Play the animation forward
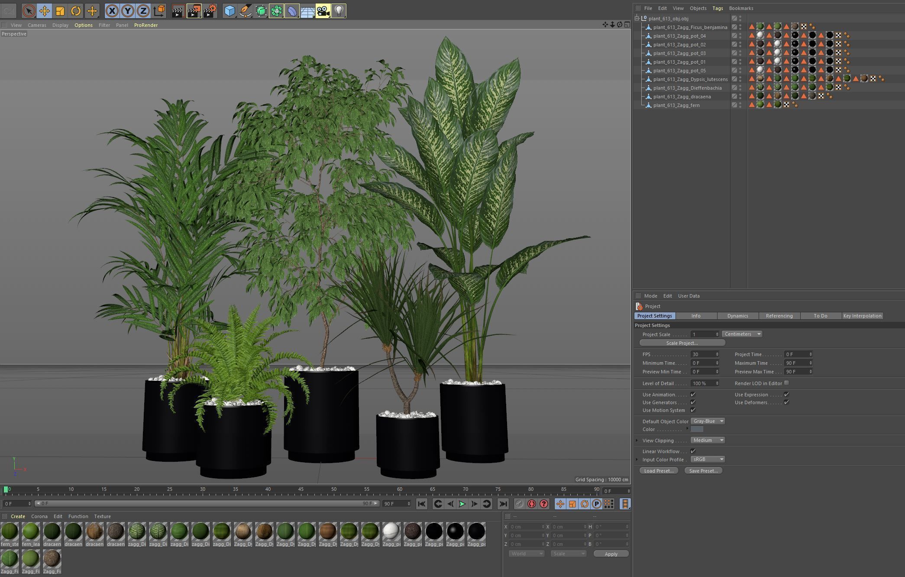The height and width of the screenshot is (577, 905). (462, 504)
